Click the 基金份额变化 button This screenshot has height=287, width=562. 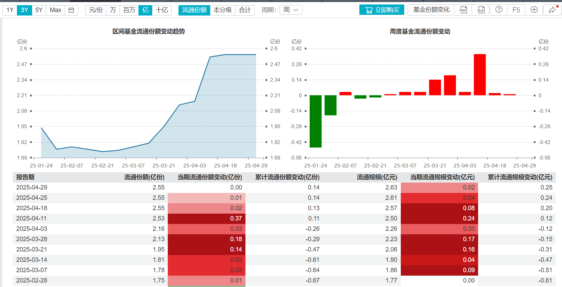click(432, 10)
